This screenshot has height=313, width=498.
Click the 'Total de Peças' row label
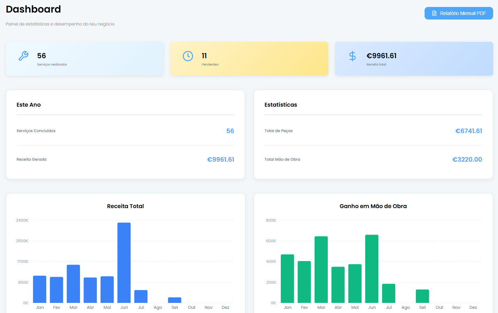coord(278,131)
